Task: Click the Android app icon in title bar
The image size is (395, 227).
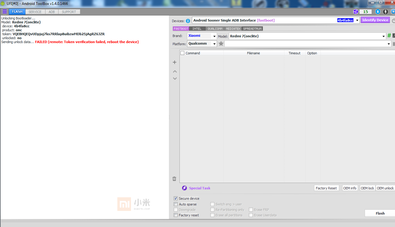Action: (3, 3)
